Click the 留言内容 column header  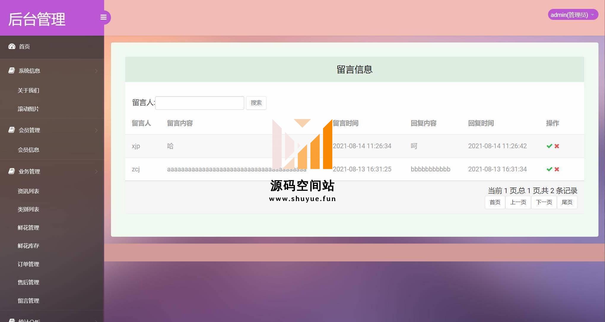pyautogui.click(x=180, y=123)
